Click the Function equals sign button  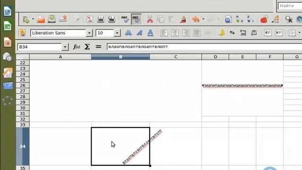tap(99, 47)
